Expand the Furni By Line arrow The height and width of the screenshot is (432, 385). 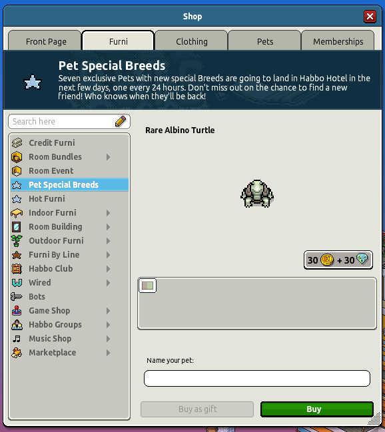click(108, 255)
